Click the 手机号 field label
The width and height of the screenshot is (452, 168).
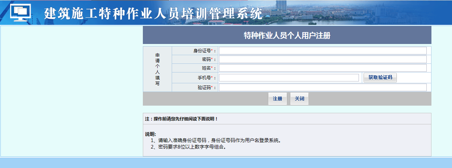205,78
